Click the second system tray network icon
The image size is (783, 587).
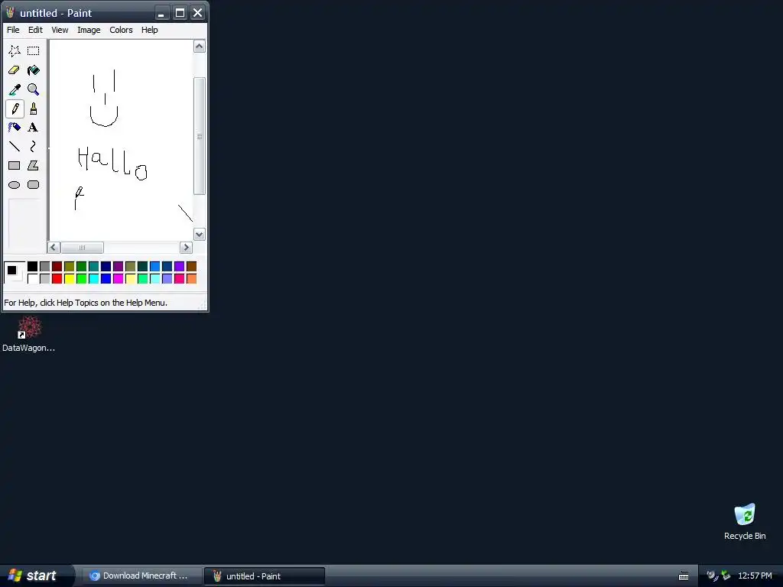click(x=726, y=576)
